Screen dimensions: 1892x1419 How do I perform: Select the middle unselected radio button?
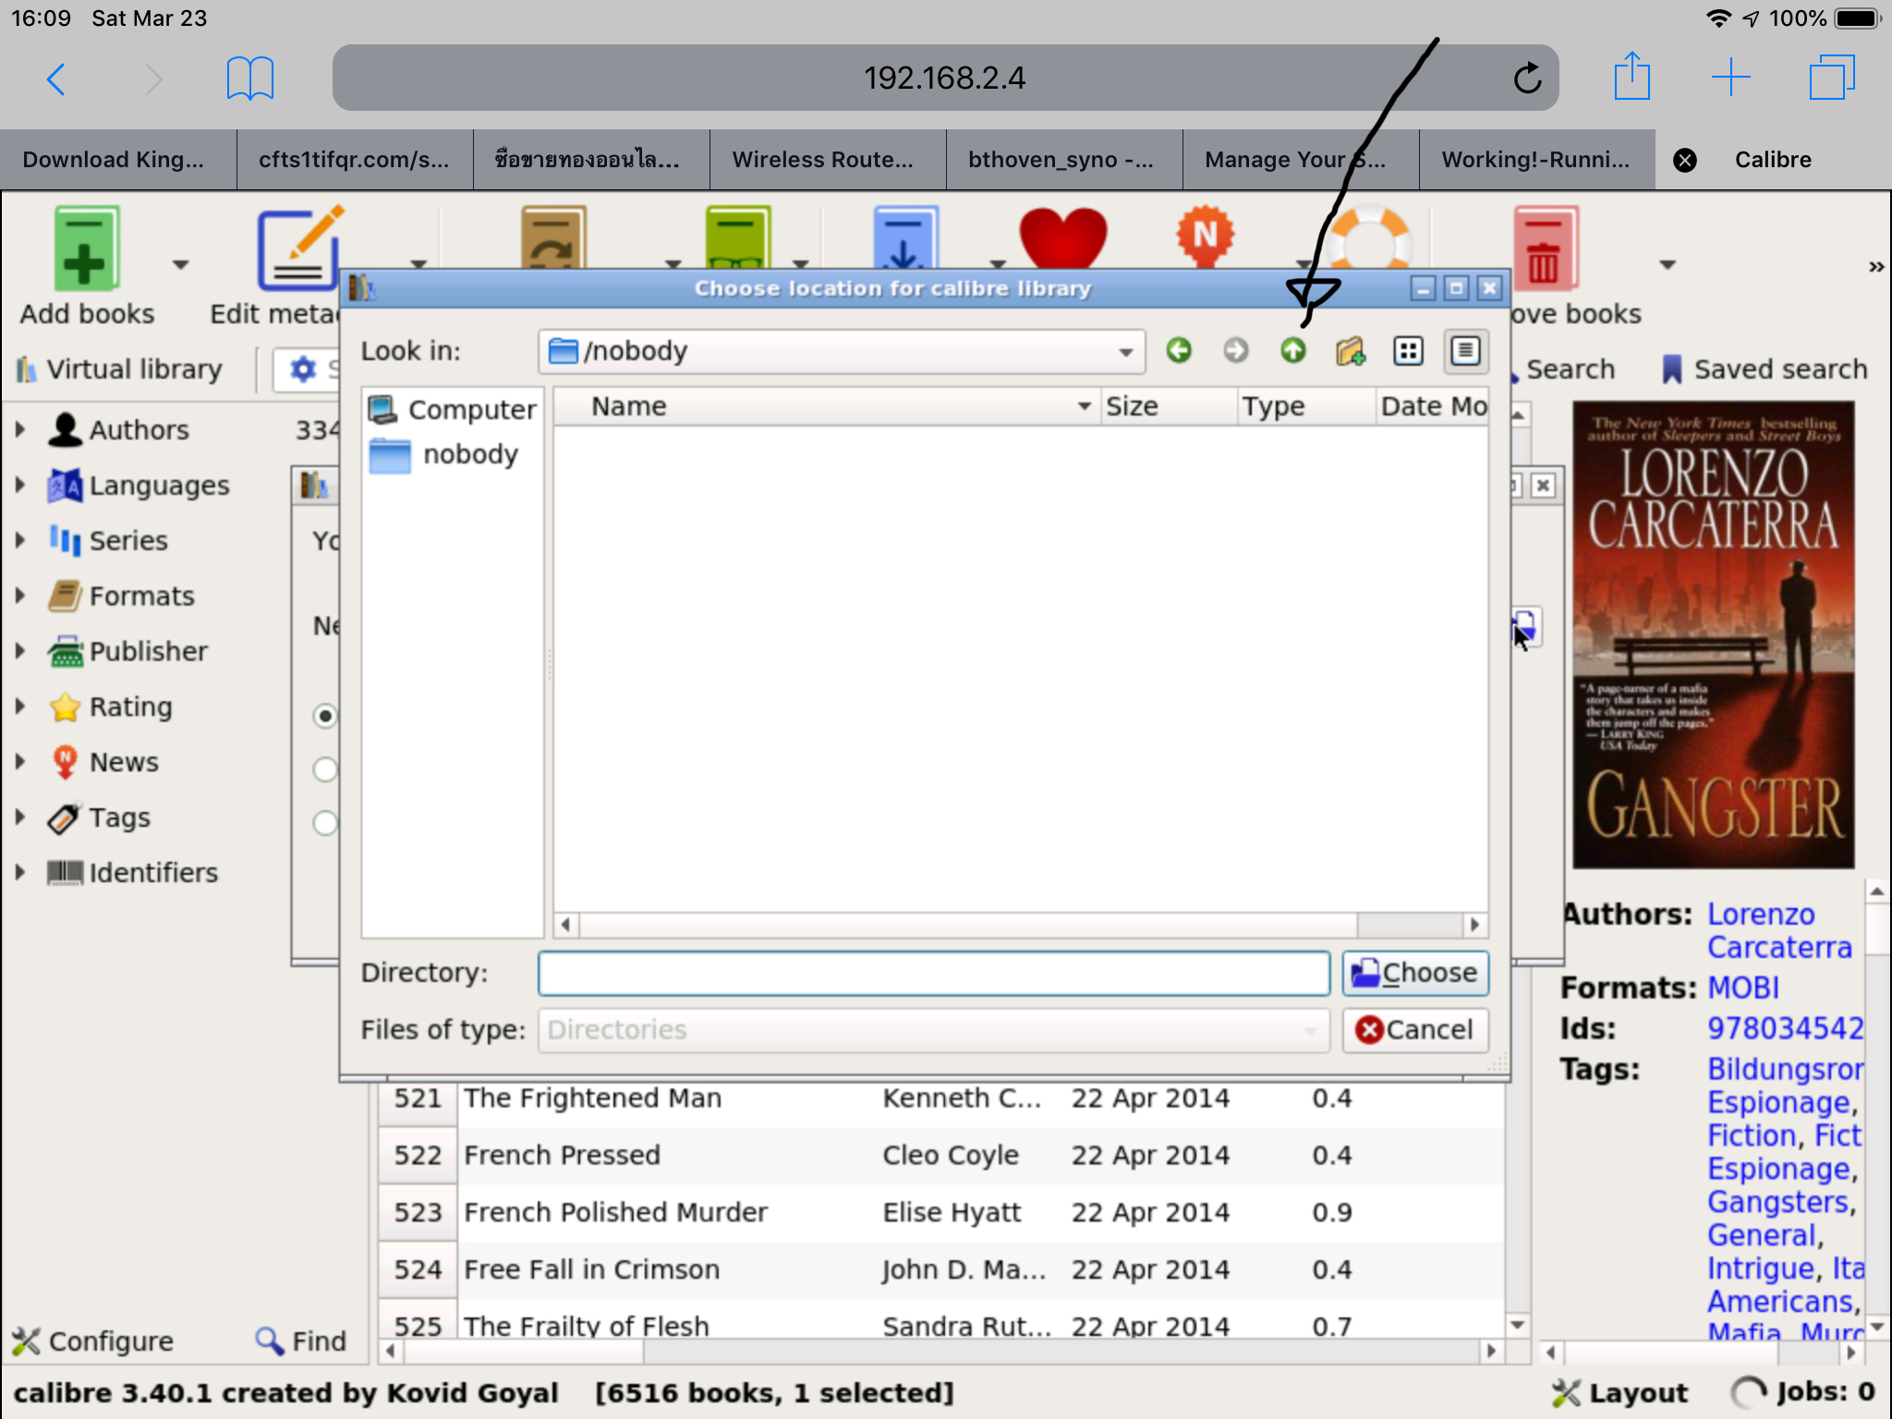pos(325,769)
